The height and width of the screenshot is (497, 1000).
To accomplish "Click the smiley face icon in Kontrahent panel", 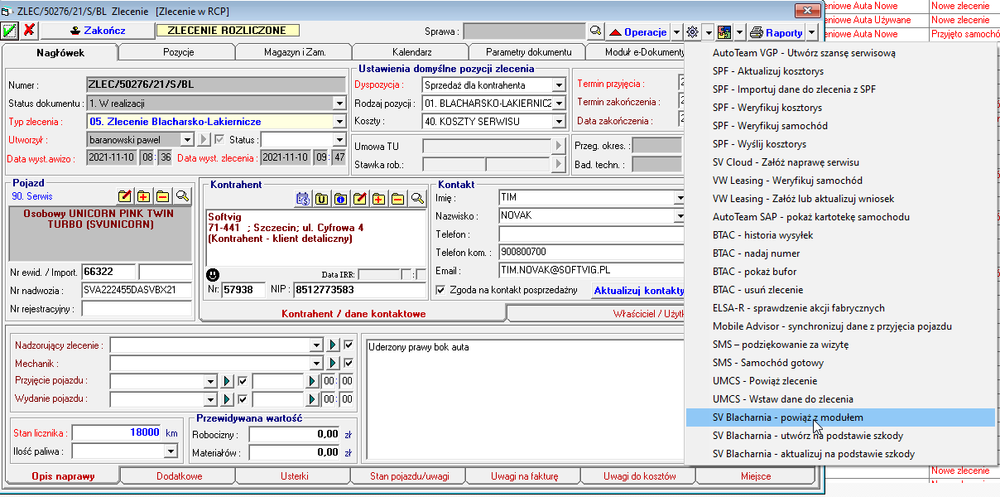I will coord(213,274).
